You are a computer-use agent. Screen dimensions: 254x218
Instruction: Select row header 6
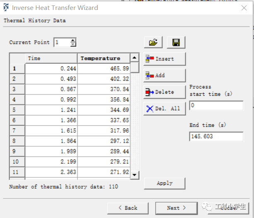click(x=17, y=121)
